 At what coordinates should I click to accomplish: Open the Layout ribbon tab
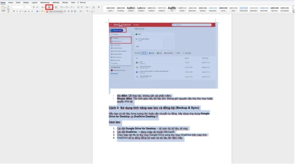point(34,3)
